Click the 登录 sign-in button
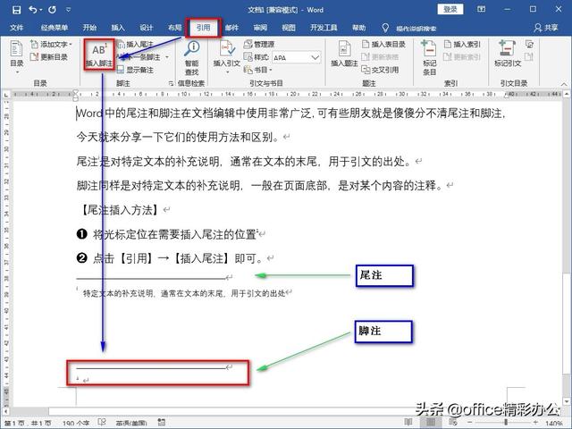Viewport: 572px width, 429px height. pyautogui.click(x=450, y=9)
